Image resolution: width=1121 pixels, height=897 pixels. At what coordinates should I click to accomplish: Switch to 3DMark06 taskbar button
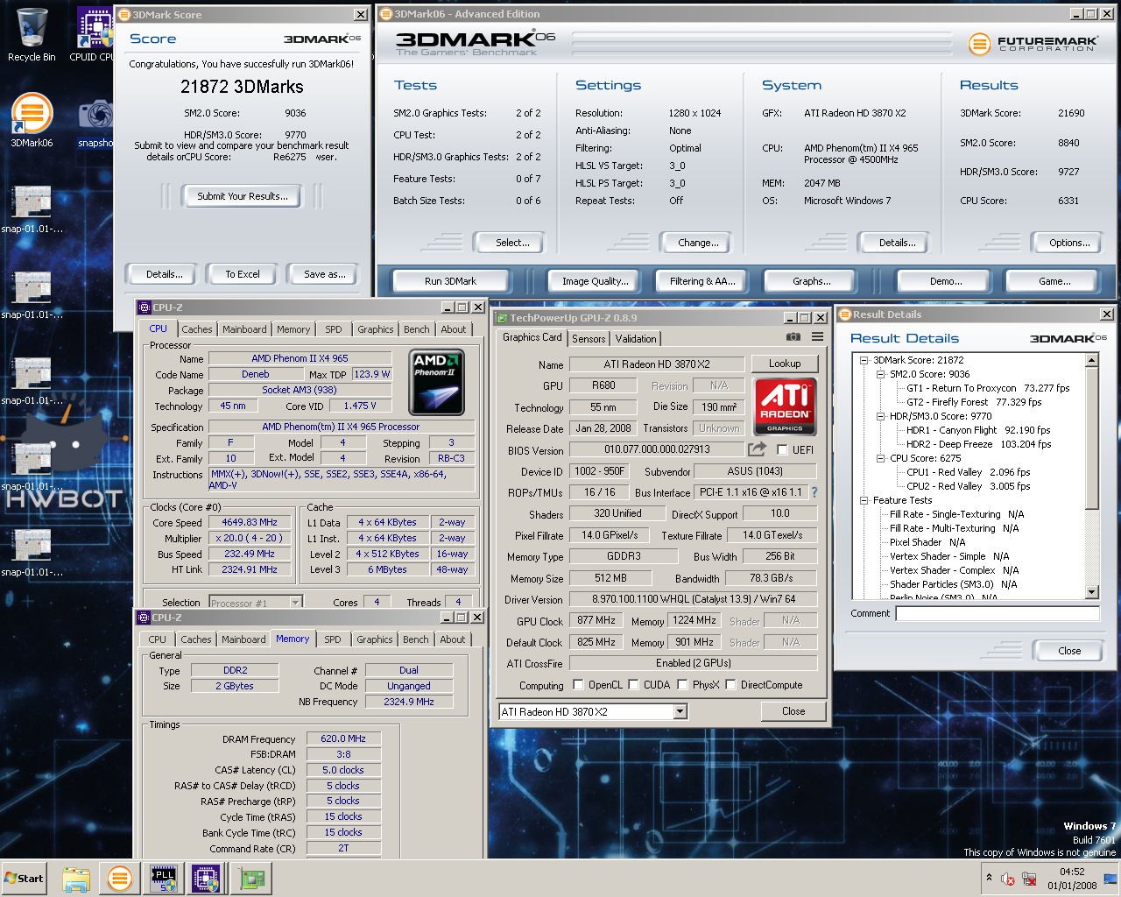click(x=119, y=879)
